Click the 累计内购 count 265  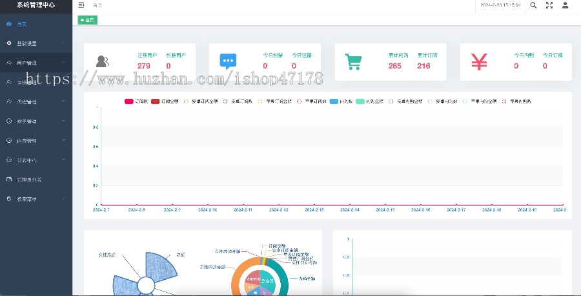394,66
